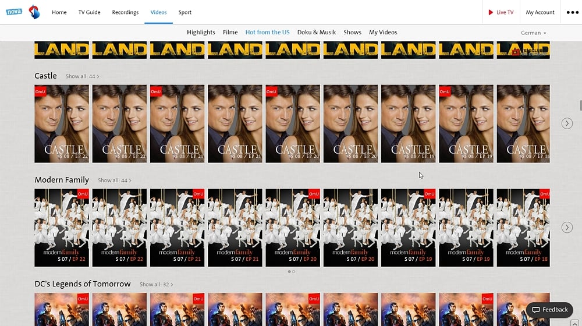
Task: Go to Home tab
Action: tap(59, 12)
